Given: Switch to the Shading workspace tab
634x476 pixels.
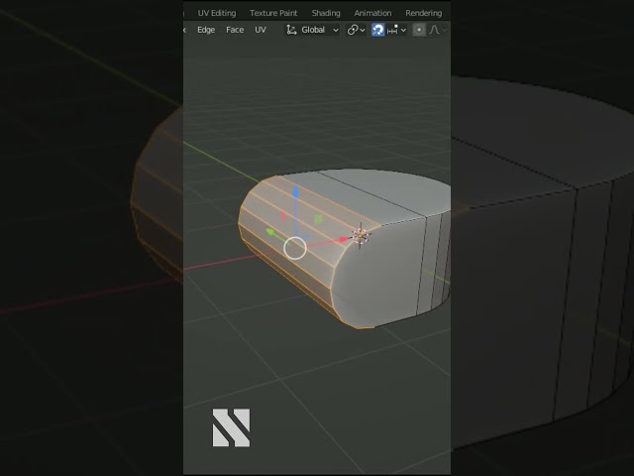Looking at the screenshot, I should click(326, 13).
